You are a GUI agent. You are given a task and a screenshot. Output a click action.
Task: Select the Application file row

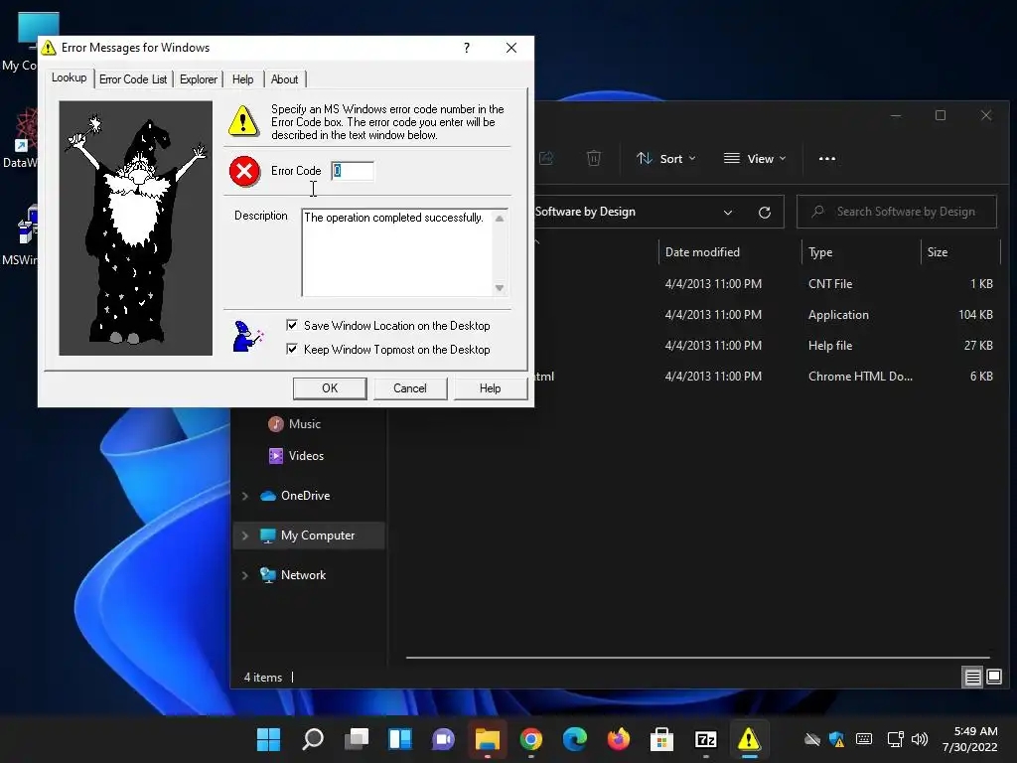pyautogui.click(x=766, y=315)
